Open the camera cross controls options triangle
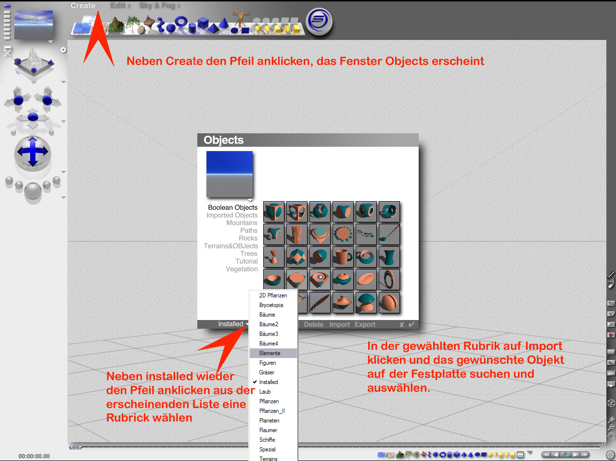The image size is (616, 461). coord(63,121)
